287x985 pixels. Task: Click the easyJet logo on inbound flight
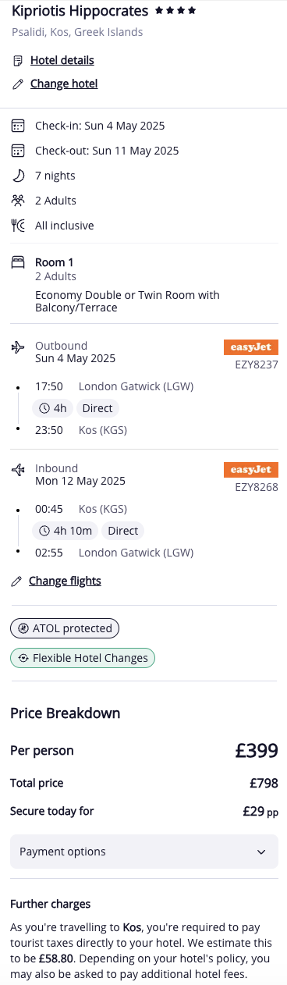(251, 470)
